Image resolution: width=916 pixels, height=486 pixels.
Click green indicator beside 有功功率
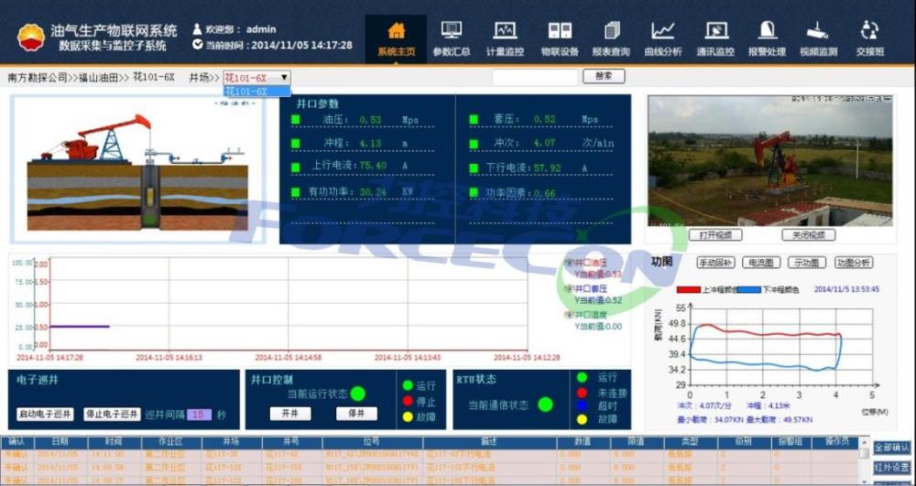coord(296,191)
